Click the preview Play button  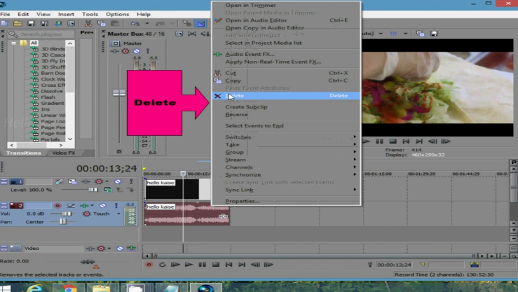pyautogui.click(x=366, y=141)
